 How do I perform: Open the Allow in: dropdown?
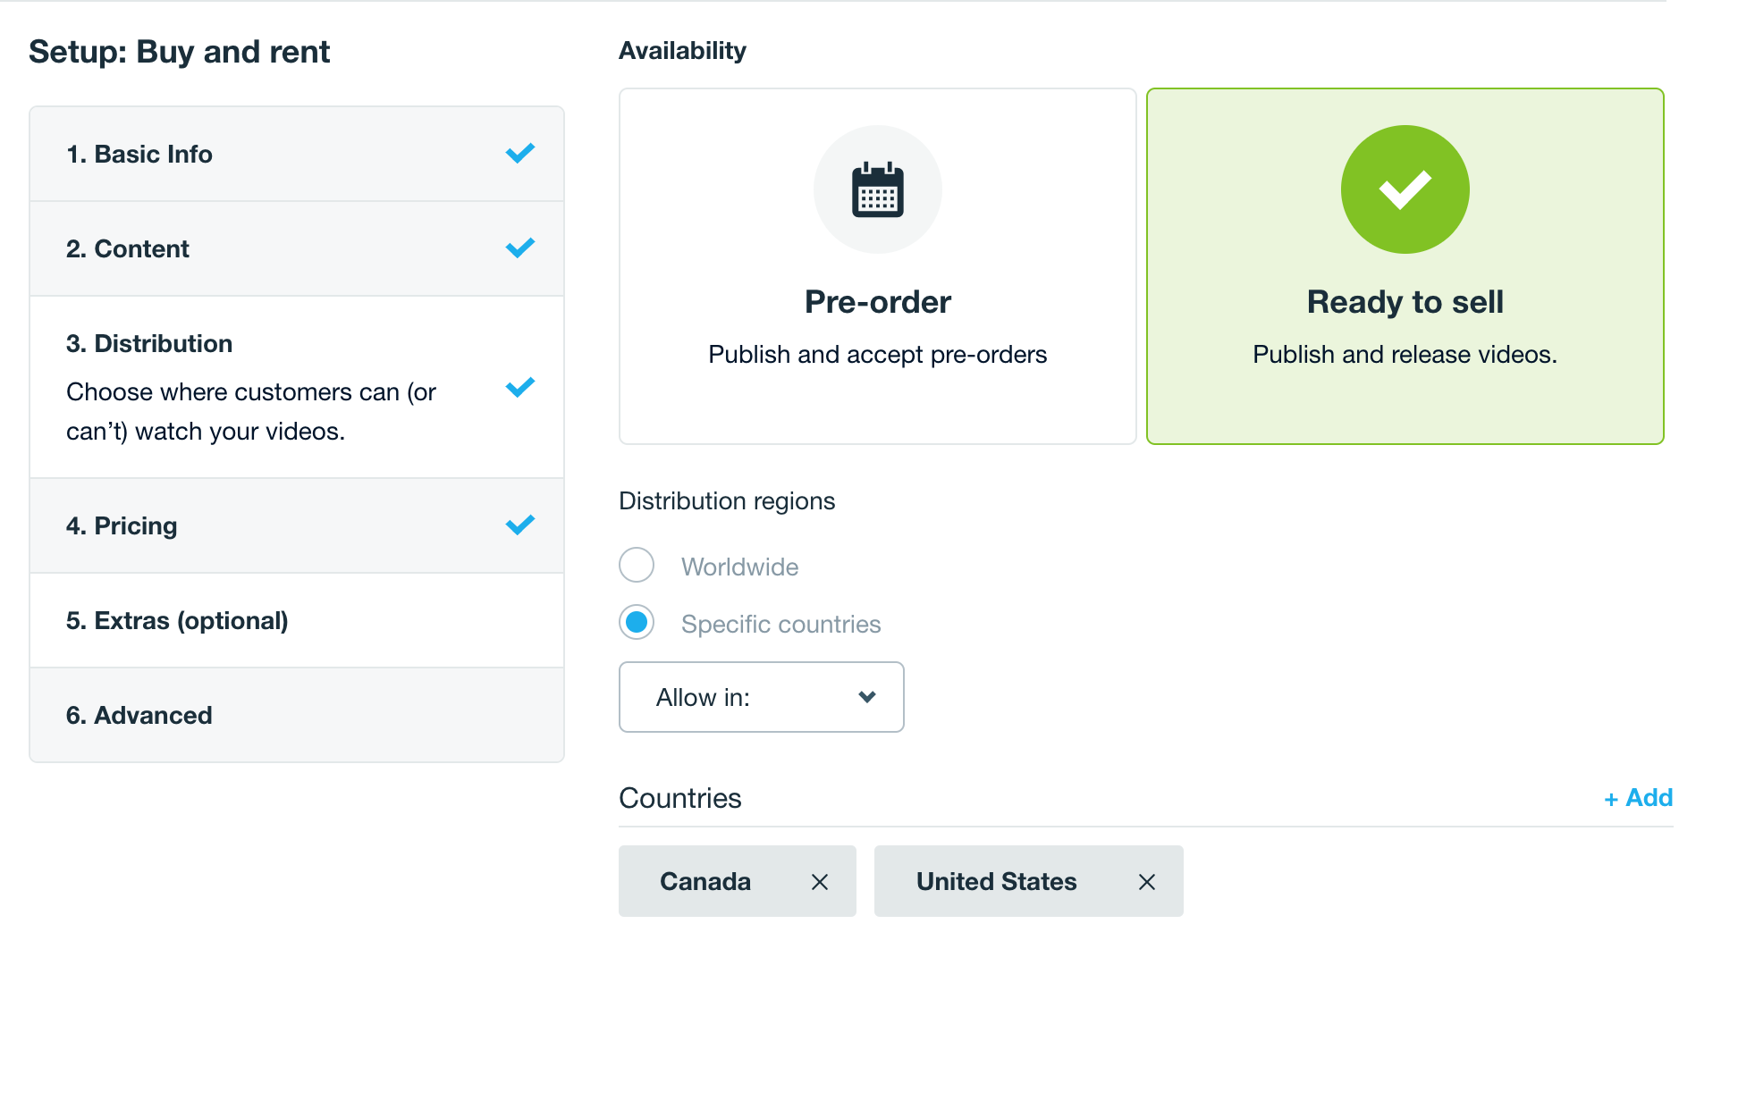[760, 697]
